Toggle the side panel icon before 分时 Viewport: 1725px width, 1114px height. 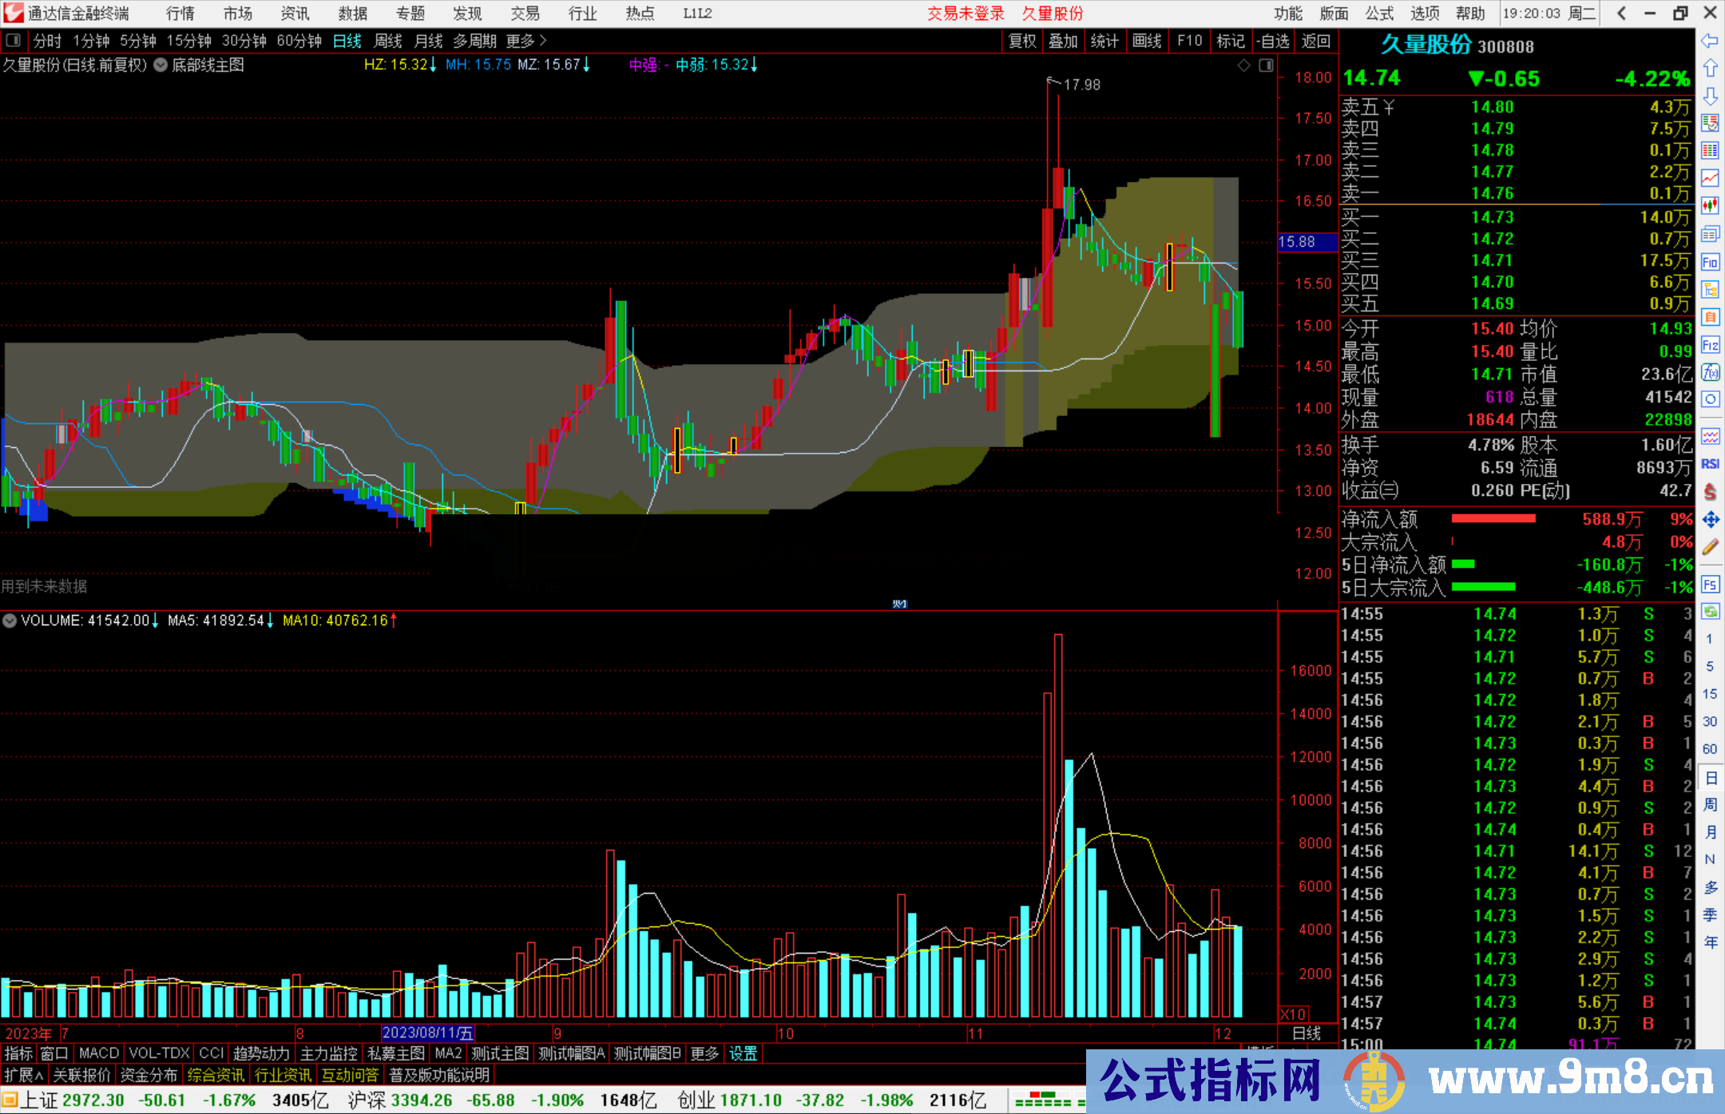pyautogui.click(x=14, y=40)
